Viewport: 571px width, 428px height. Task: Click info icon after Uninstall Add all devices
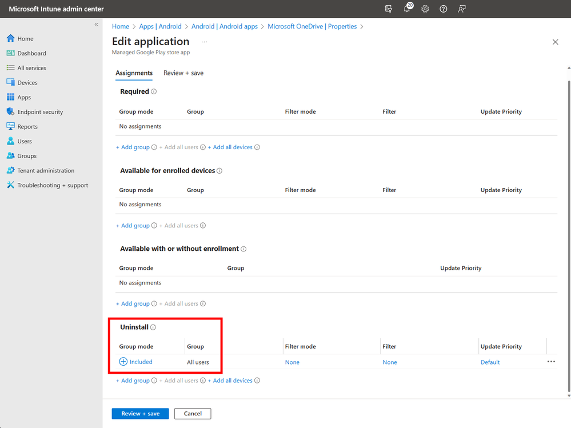coord(257,381)
